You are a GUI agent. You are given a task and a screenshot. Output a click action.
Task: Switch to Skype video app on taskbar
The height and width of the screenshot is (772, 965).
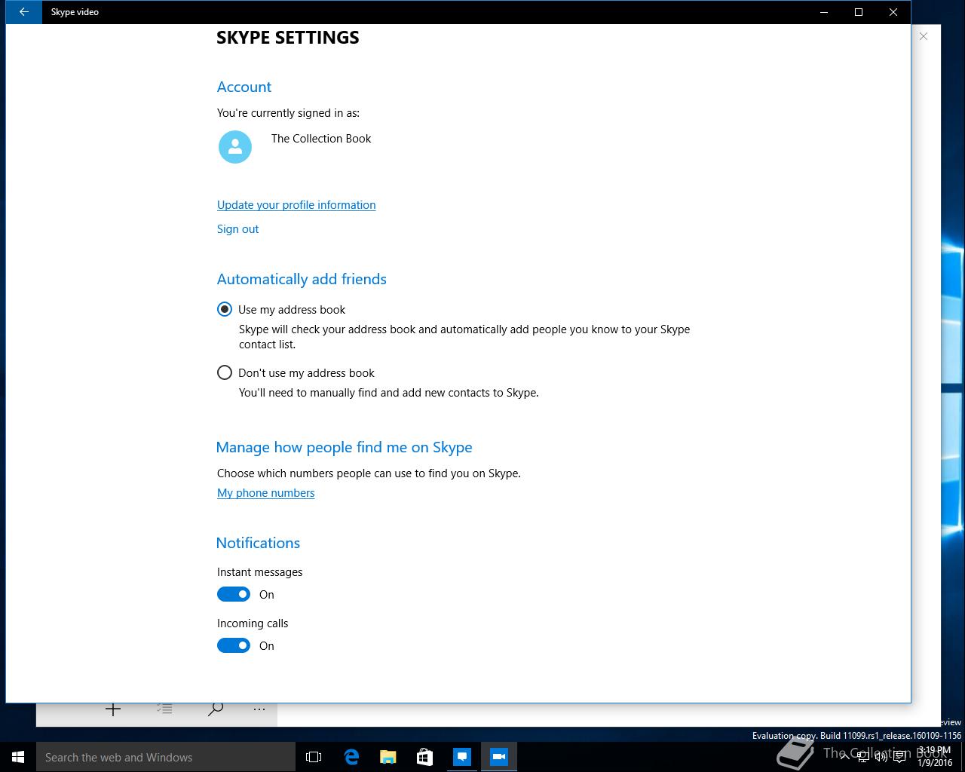coord(499,757)
